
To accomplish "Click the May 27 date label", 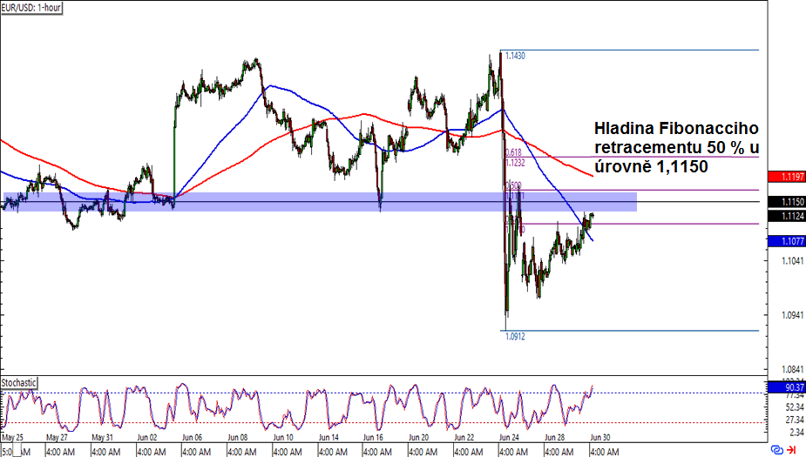I will click(57, 438).
